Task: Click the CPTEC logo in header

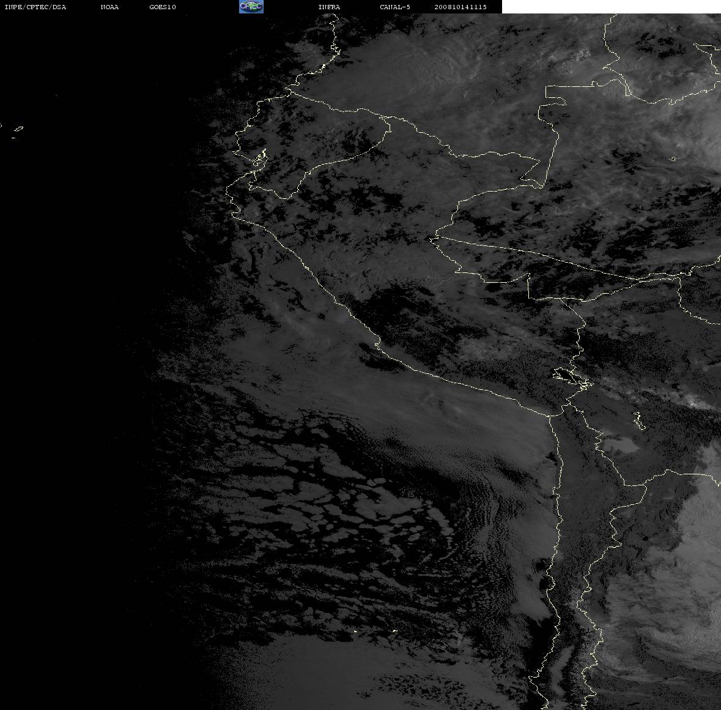Action: [251, 7]
